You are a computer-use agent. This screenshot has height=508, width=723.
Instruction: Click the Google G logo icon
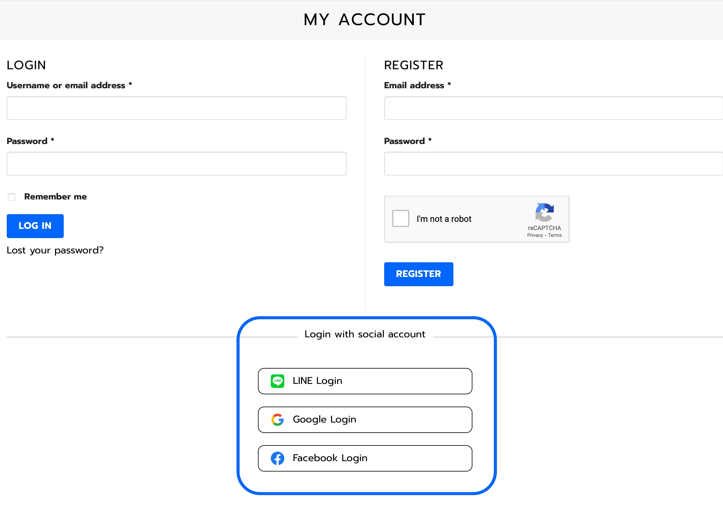[x=278, y=419]
